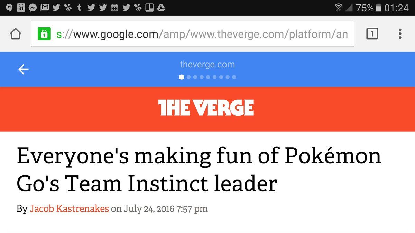Tap the browser home icon
415x233 pixels.
coord(16,34)
